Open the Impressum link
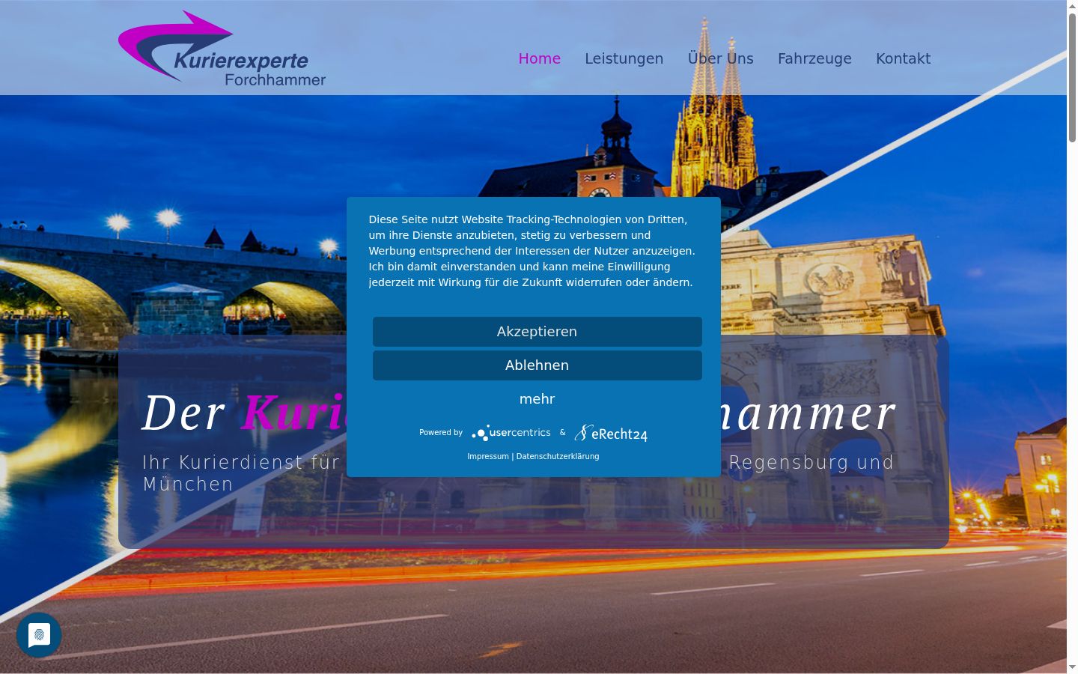The width and height of the screenshot is (1078, 674). tap(488, 456)
